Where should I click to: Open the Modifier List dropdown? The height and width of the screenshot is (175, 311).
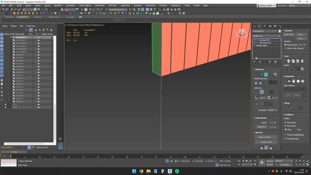point(266,36)
